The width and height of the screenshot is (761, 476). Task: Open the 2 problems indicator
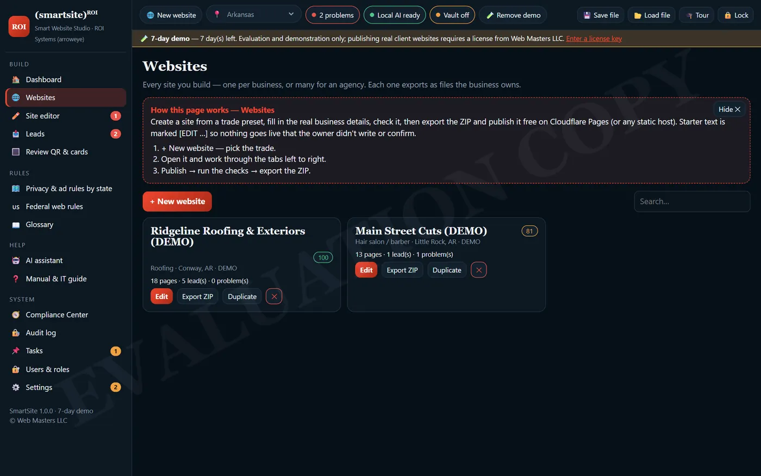click(x=333, y=15)
